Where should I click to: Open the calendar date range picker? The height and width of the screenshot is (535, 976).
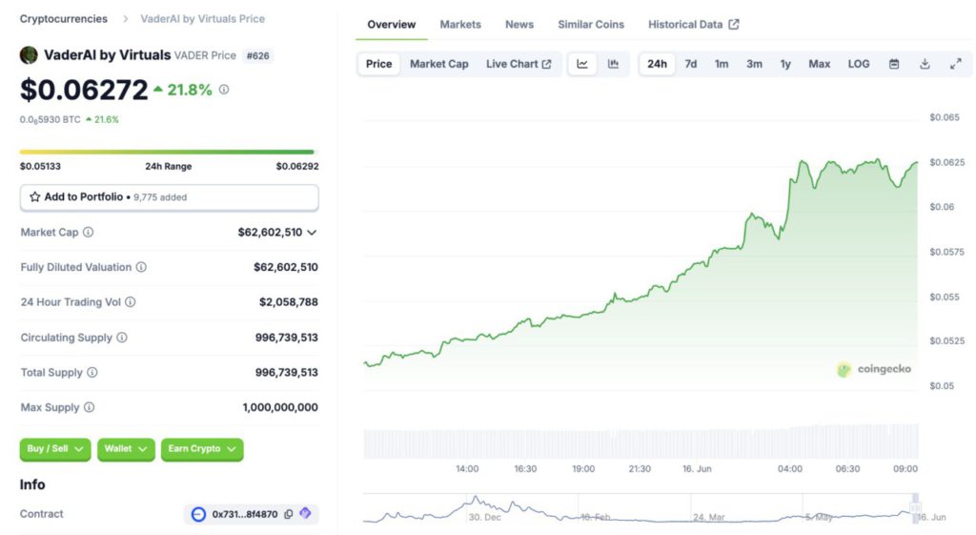point(894,64)
